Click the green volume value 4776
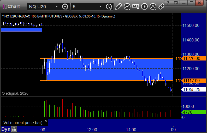 193,112
